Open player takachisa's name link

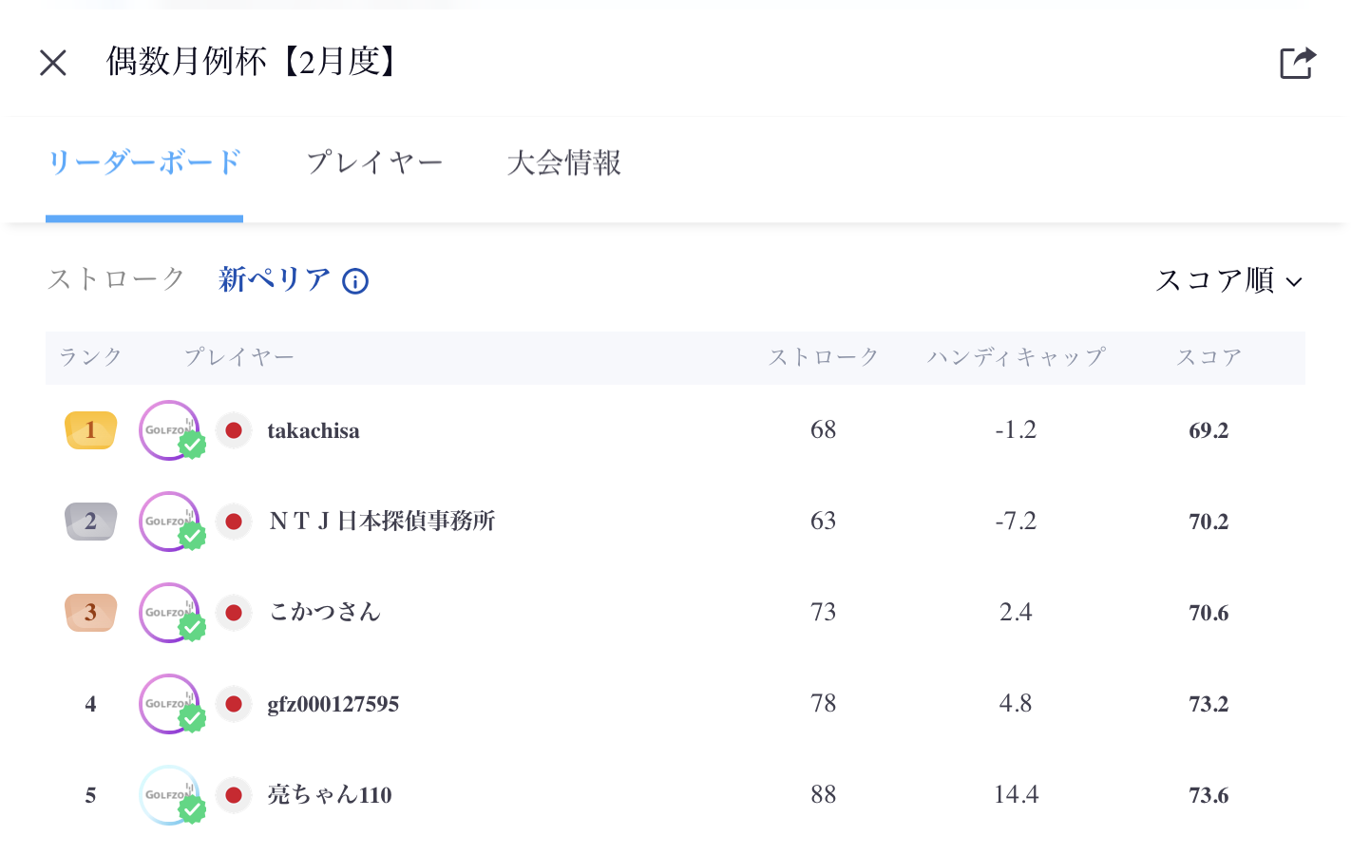click(314, 431)
